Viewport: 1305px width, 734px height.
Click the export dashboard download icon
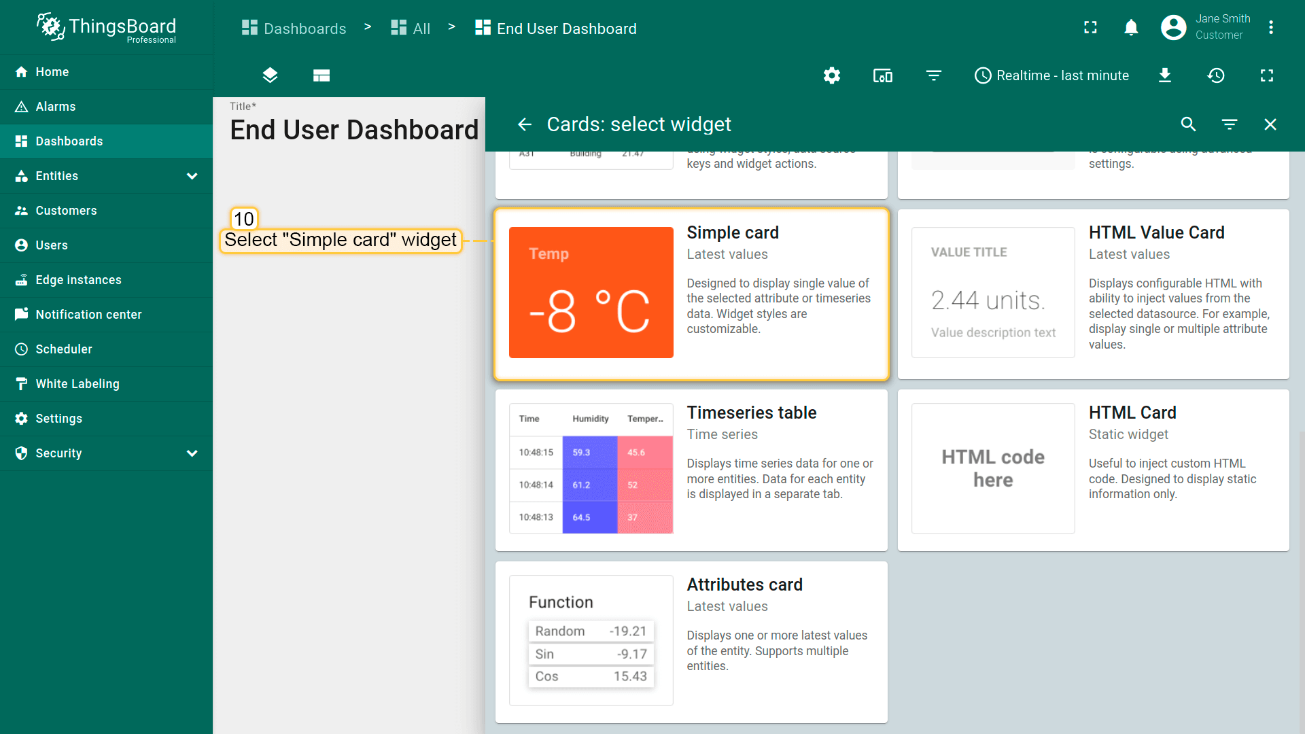tap(1164, 75)
